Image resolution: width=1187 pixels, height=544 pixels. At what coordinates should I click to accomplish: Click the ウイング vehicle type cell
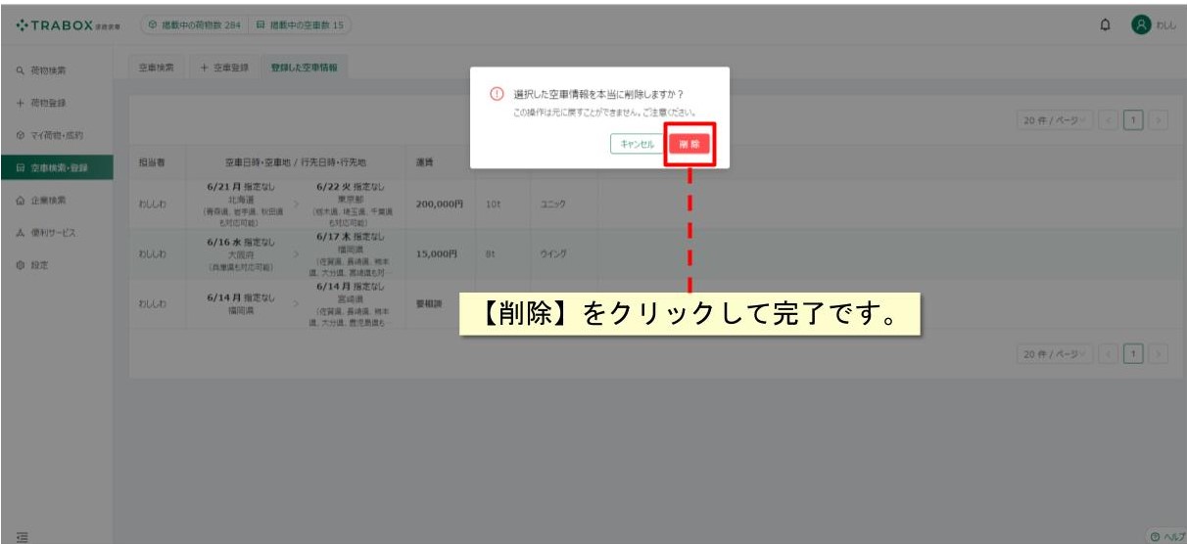tap(554, 255)
